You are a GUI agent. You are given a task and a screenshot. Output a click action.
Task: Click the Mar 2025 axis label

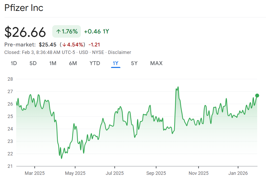pos(35,173)
